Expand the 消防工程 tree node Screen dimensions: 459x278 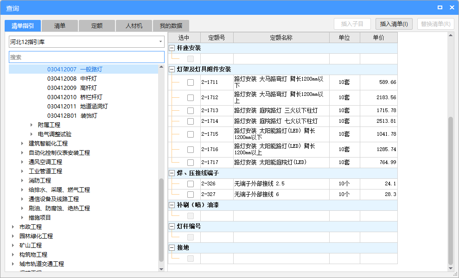tap(22, 181)
